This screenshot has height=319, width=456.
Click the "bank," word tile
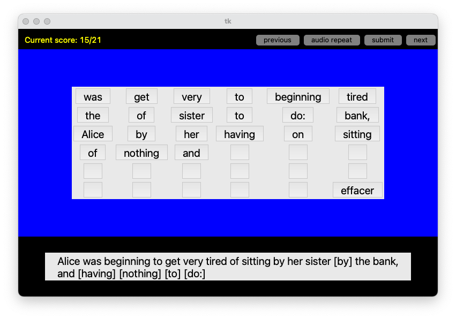click(x=357, y=115)
